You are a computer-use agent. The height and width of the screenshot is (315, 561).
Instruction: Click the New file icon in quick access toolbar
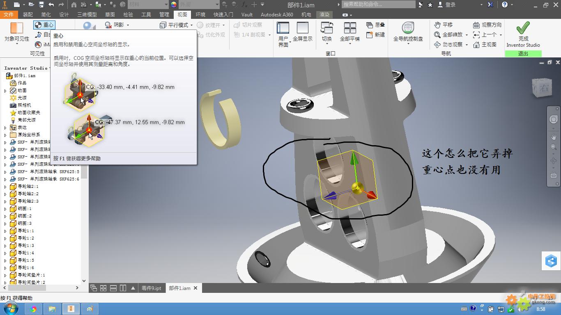click(16, 5)
